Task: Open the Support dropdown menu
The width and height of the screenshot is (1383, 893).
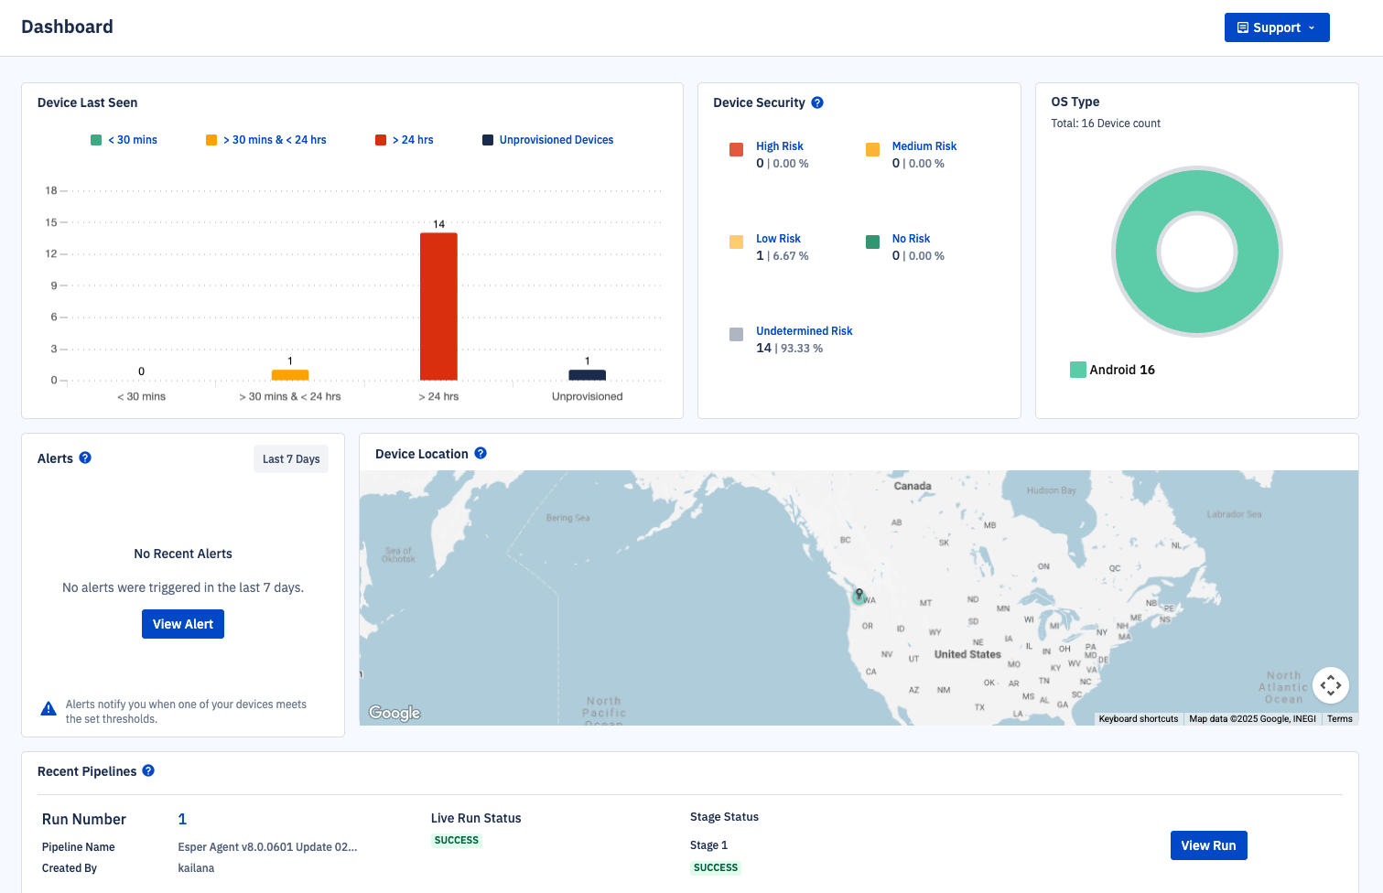Action: click(1276, 27)
